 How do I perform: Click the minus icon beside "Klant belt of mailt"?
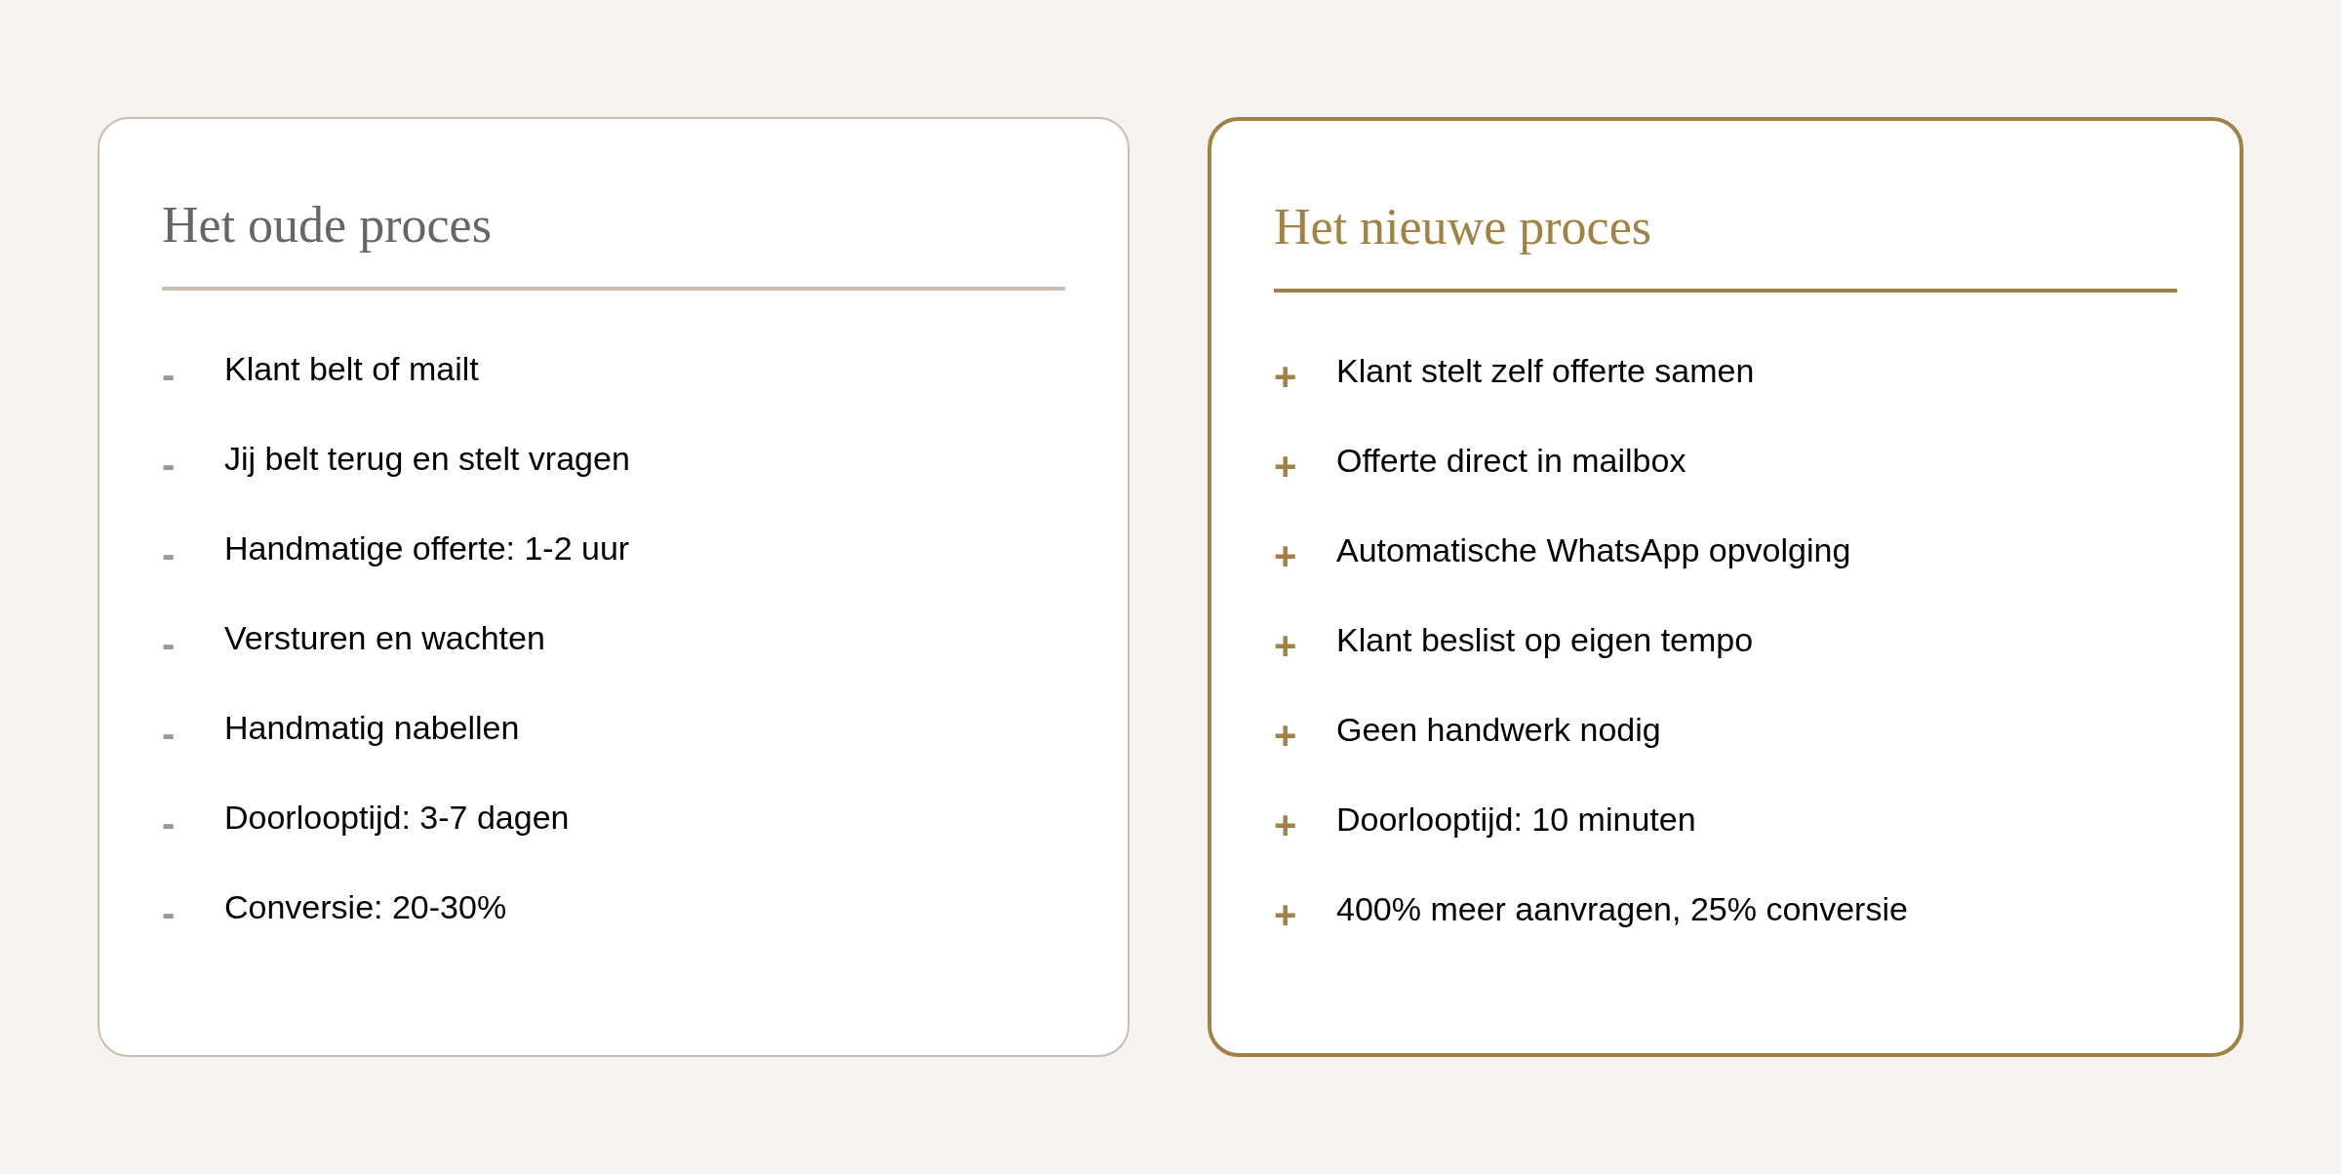(169, 376)
